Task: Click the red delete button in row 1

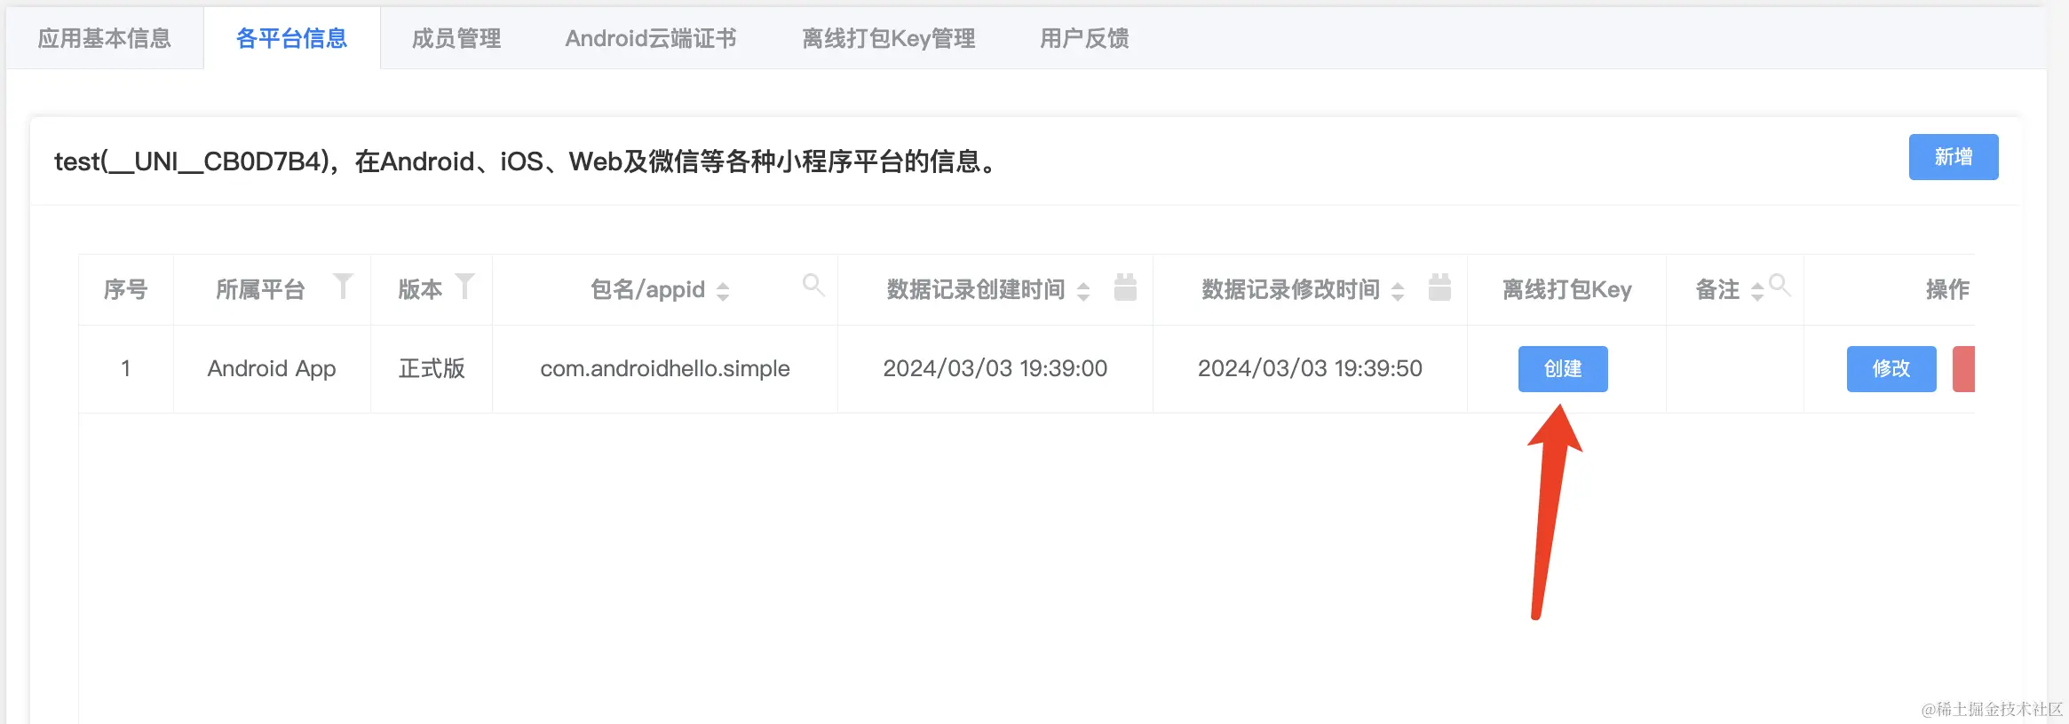Action: tap(1964, 368)
